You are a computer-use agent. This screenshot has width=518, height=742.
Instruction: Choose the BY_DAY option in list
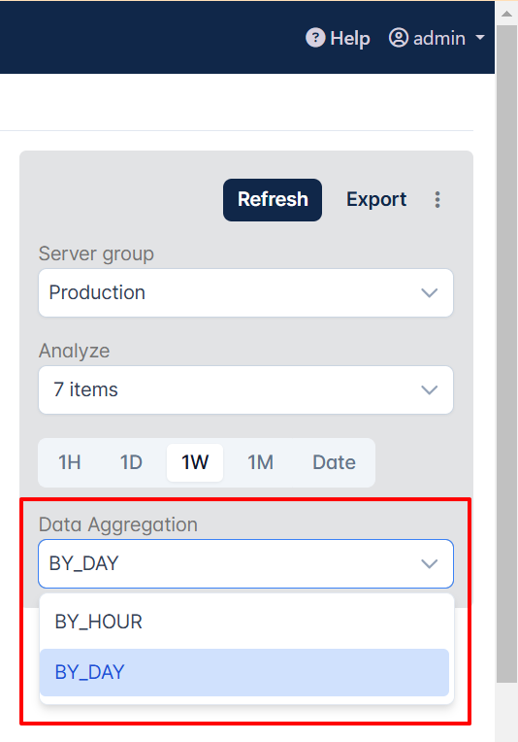[244, 672]
